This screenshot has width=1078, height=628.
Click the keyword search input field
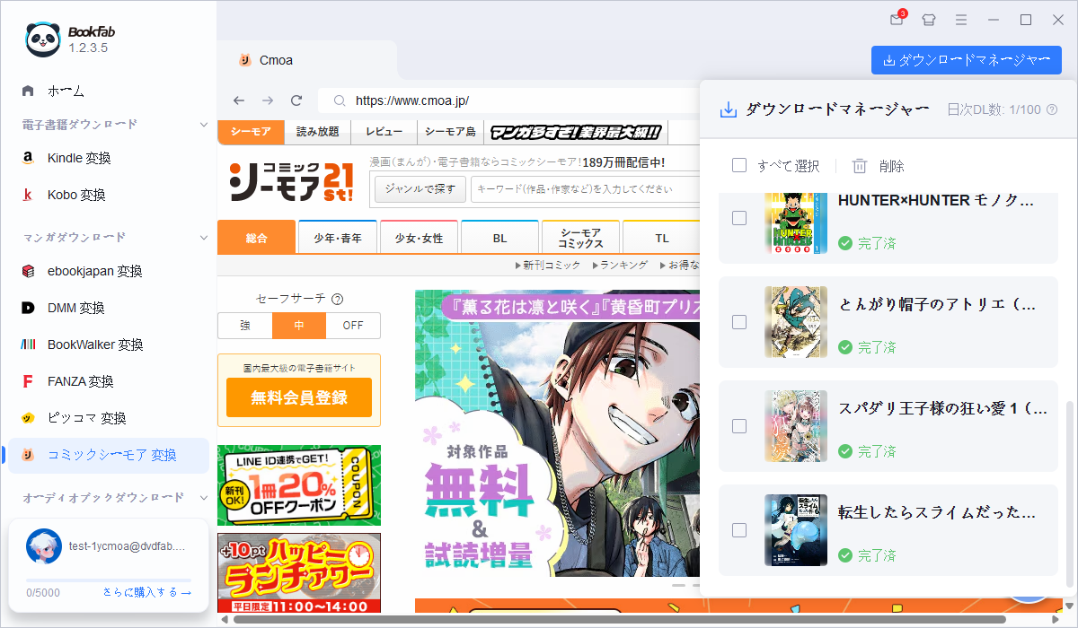[585, 188]
